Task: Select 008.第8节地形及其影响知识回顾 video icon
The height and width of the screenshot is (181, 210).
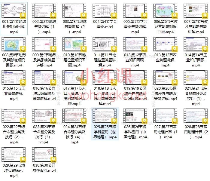Action: (14, 45)
